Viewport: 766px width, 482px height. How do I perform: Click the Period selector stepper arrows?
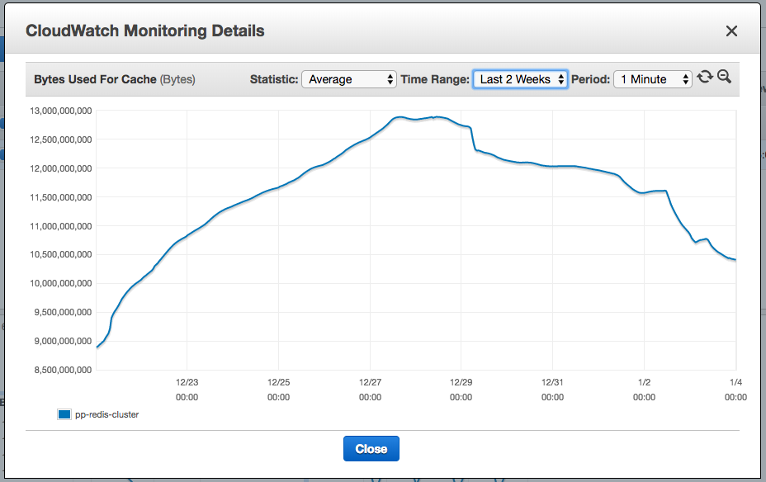(685, 79)
